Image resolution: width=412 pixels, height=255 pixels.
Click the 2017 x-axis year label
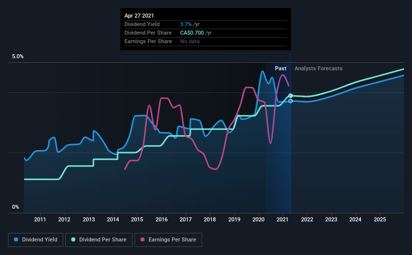click(x=186, y=219)
